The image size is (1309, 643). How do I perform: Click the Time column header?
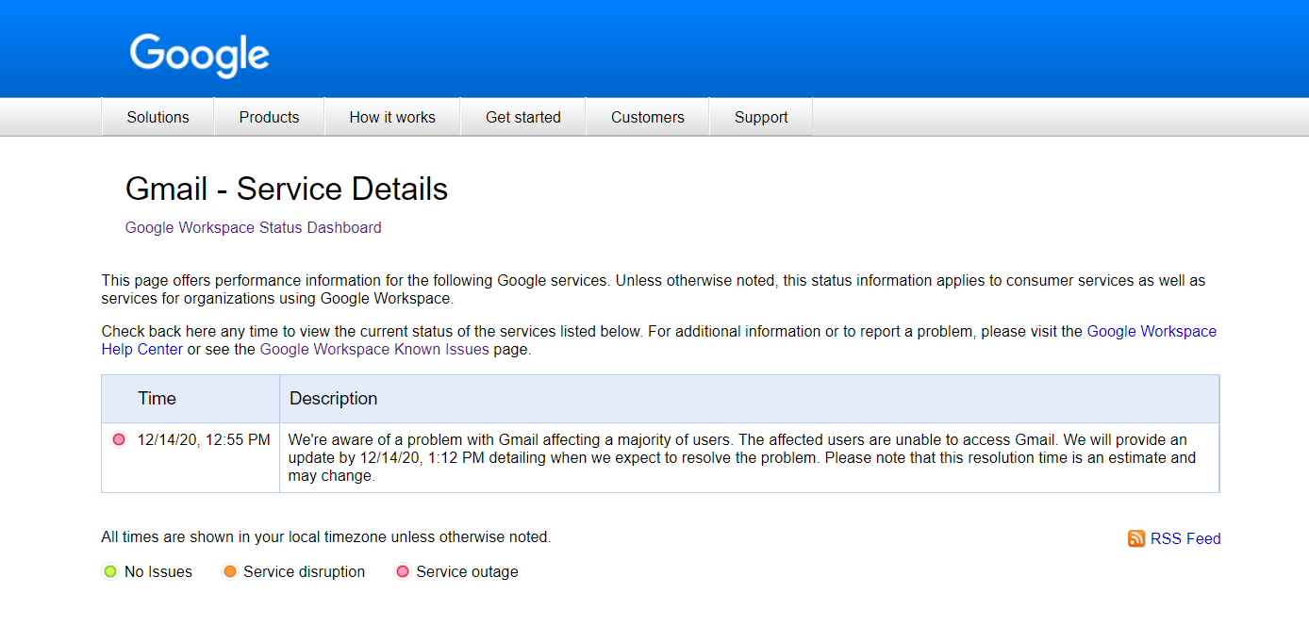pos(191,399)
